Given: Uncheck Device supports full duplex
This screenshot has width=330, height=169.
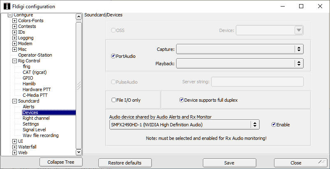Looking at the screenshot, I should (x=181, y=100).
